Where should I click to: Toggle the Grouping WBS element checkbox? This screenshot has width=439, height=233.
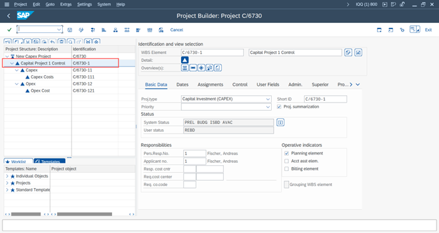286,185
